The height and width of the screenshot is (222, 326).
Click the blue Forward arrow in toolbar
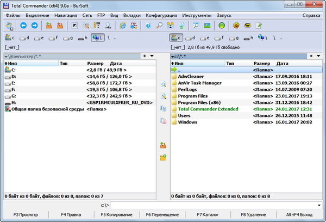click(34, 26)
